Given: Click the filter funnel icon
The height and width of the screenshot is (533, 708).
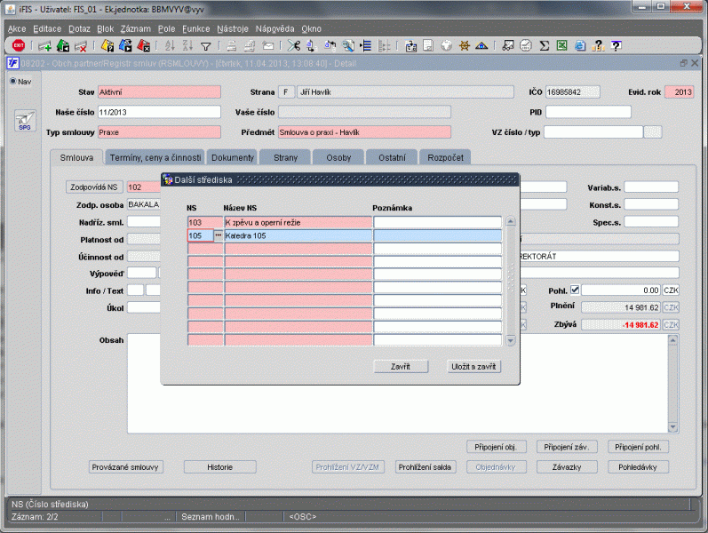Looking at the screenshot, I should point(205,45).
